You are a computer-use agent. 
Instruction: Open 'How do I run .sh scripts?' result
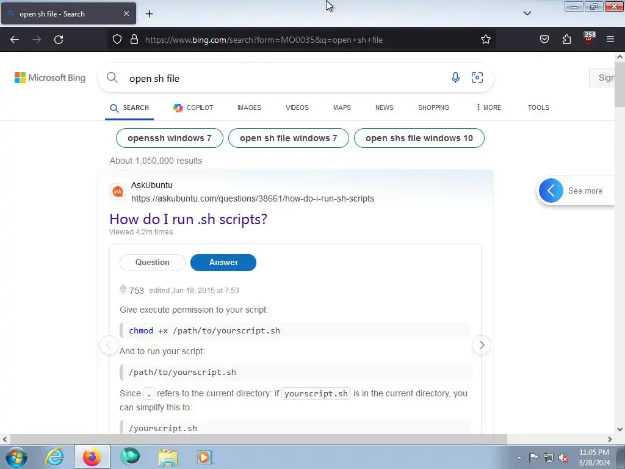(x=188, y=219)
